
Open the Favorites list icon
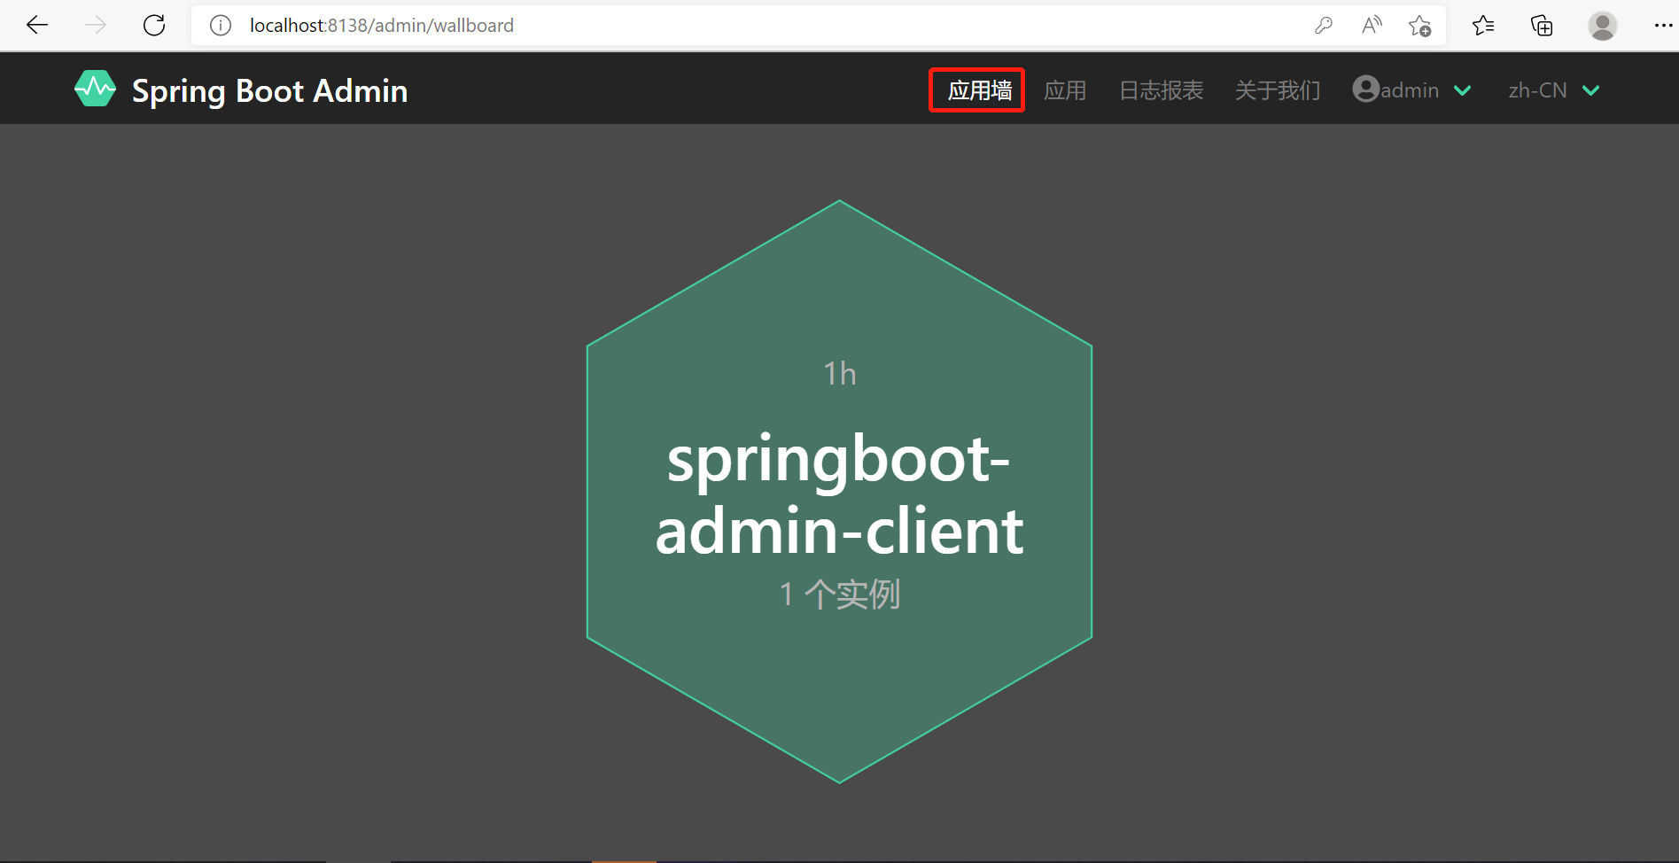1483,26
